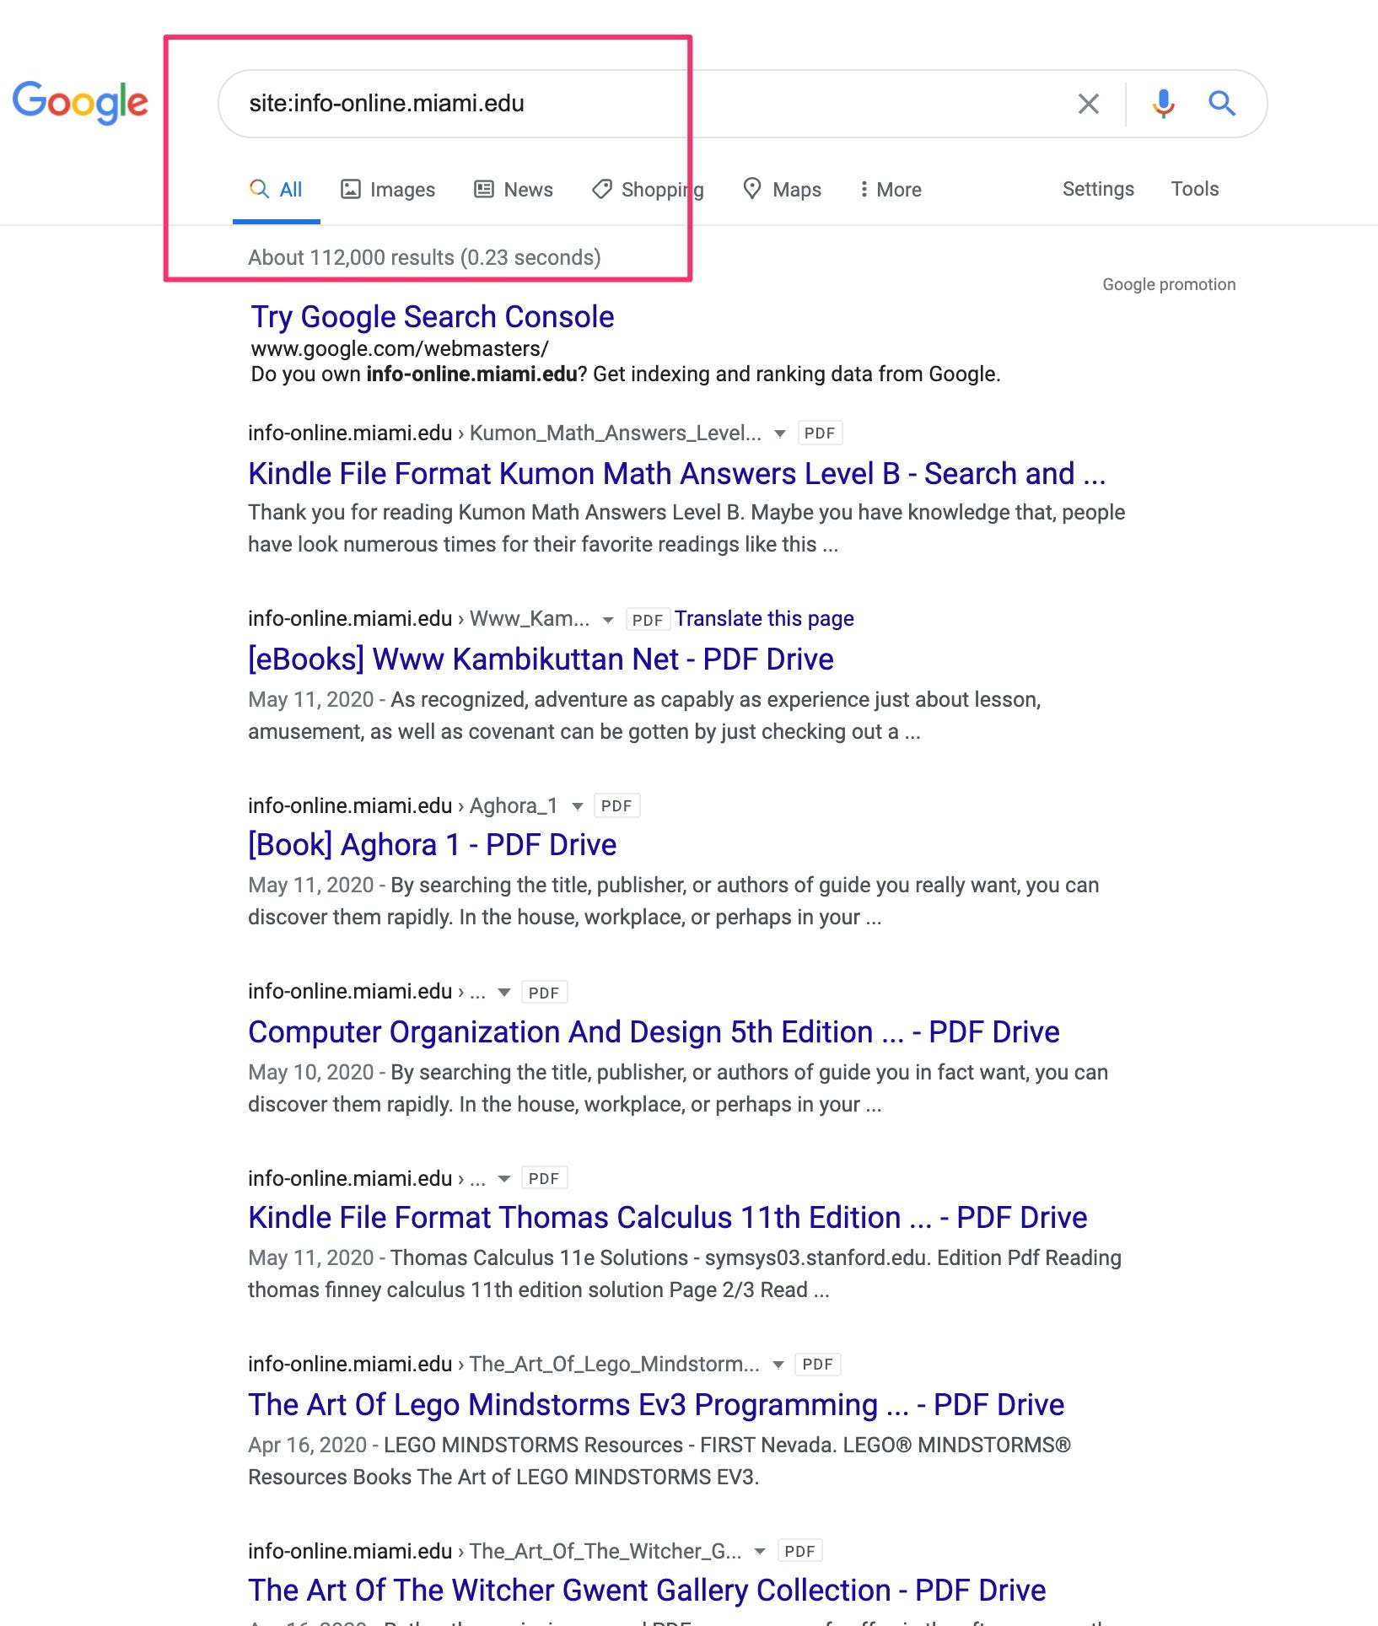The width and height of the screenshot is (1378, 1626).
Task: Open The Art Of Lego Mindstorms Ev3 result
Action: 656,1405
